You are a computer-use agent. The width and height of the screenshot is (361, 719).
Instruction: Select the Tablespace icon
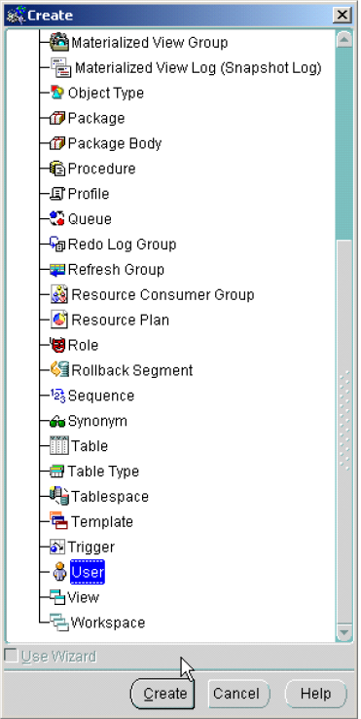pos(59,496)
